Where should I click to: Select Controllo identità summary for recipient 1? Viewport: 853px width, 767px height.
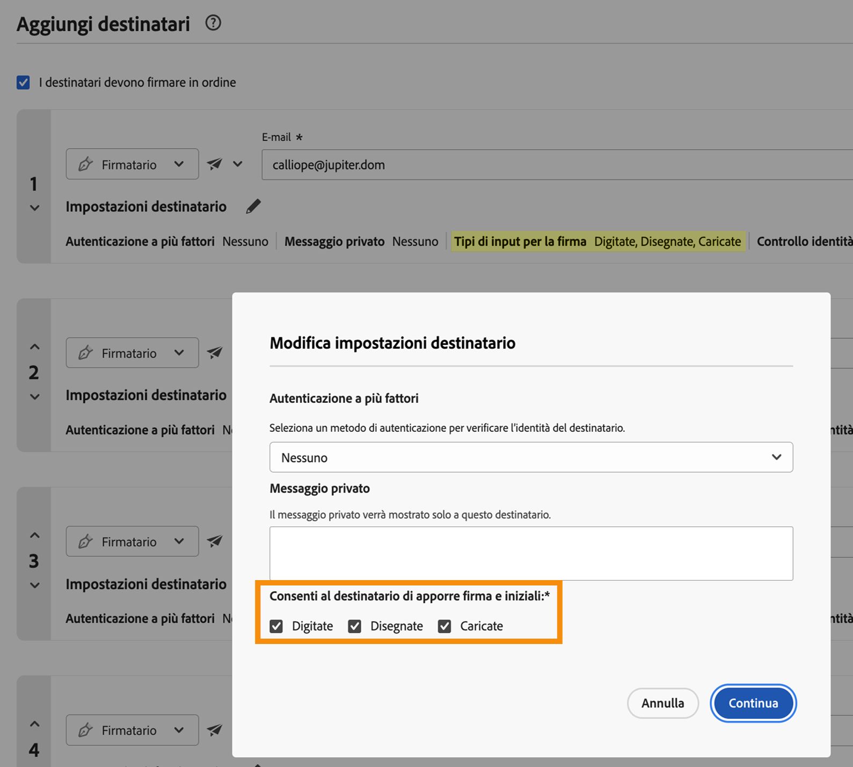click(805, 242)
